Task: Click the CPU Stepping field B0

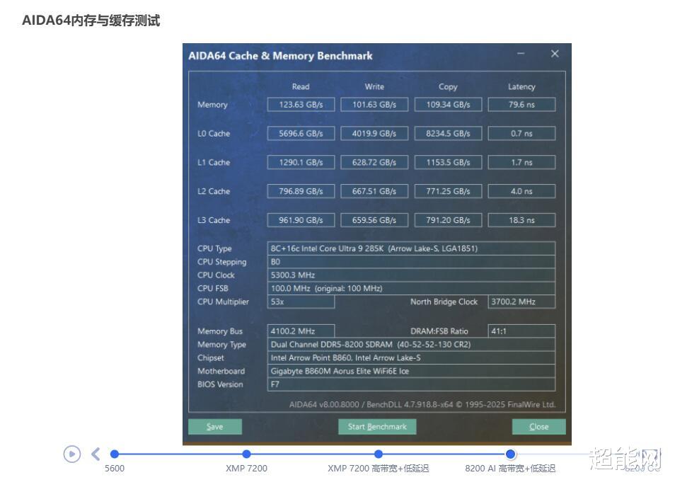Action: coord(411,262)
